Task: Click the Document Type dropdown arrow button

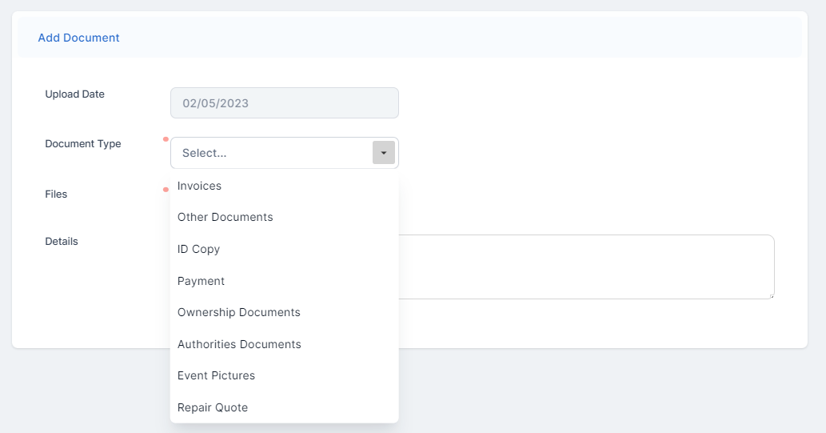Action: click(x=384, y=153)
